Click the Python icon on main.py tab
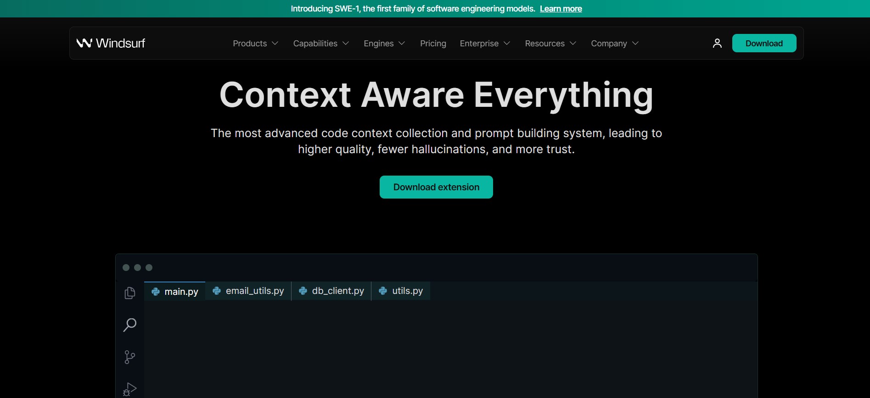870x398 pixels. 156,292
